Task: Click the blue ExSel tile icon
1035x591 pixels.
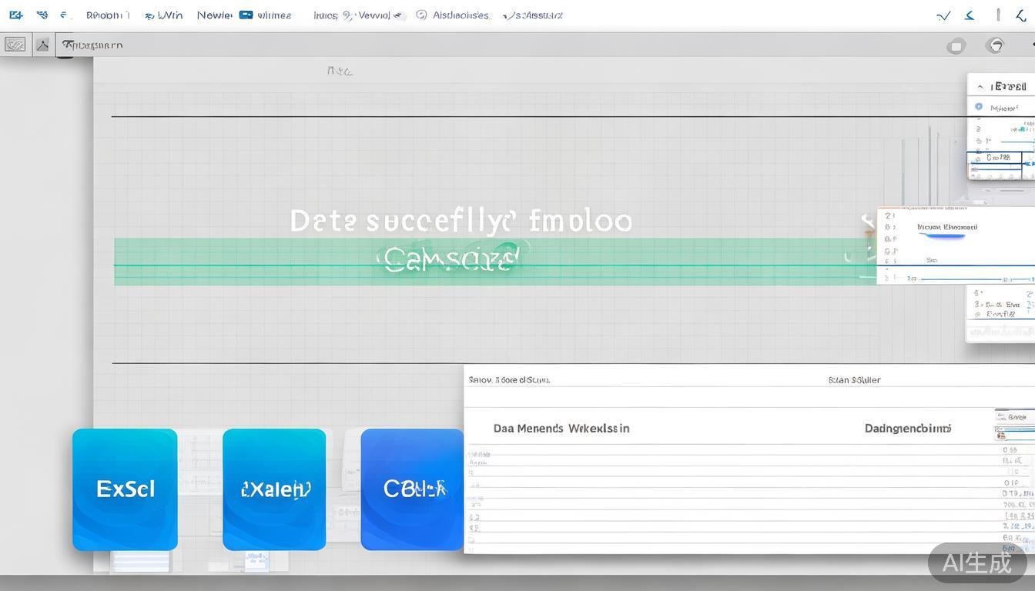Action: click(125, 489)
